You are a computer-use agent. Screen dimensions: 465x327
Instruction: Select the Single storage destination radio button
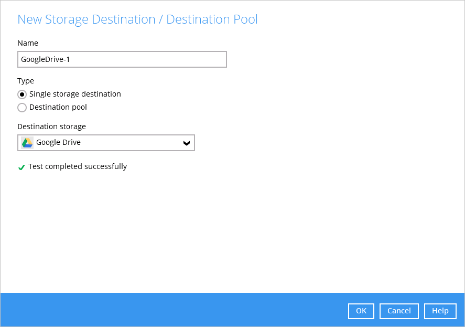pos(22,94)
